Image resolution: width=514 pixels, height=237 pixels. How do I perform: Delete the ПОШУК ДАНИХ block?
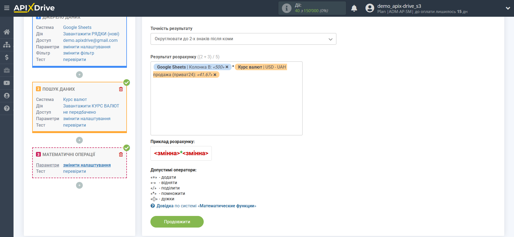121,89
